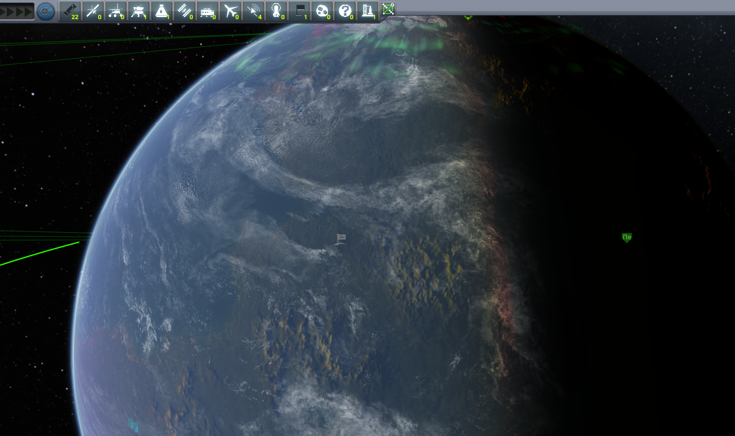Click the rightmost time warp arrow

coord(28,11)
